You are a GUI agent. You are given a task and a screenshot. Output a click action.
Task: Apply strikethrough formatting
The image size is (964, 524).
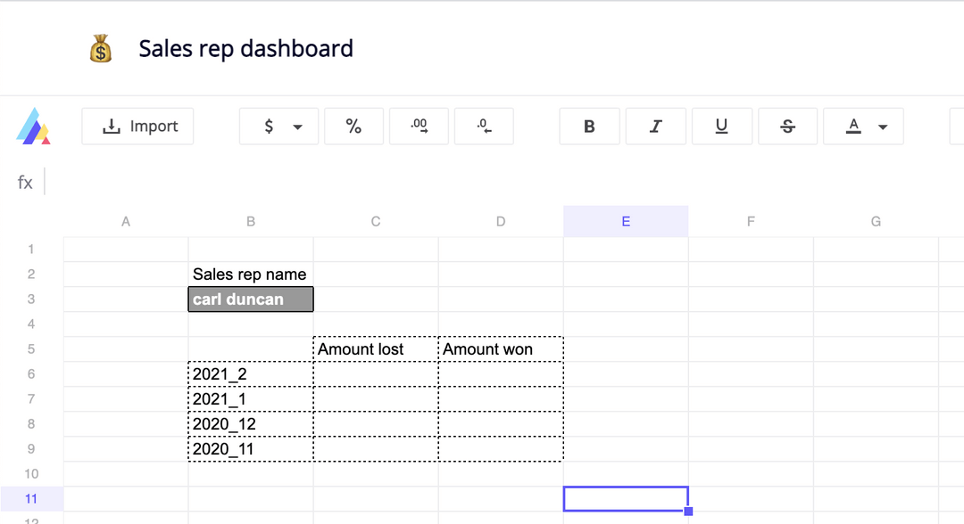pos(787,126)
